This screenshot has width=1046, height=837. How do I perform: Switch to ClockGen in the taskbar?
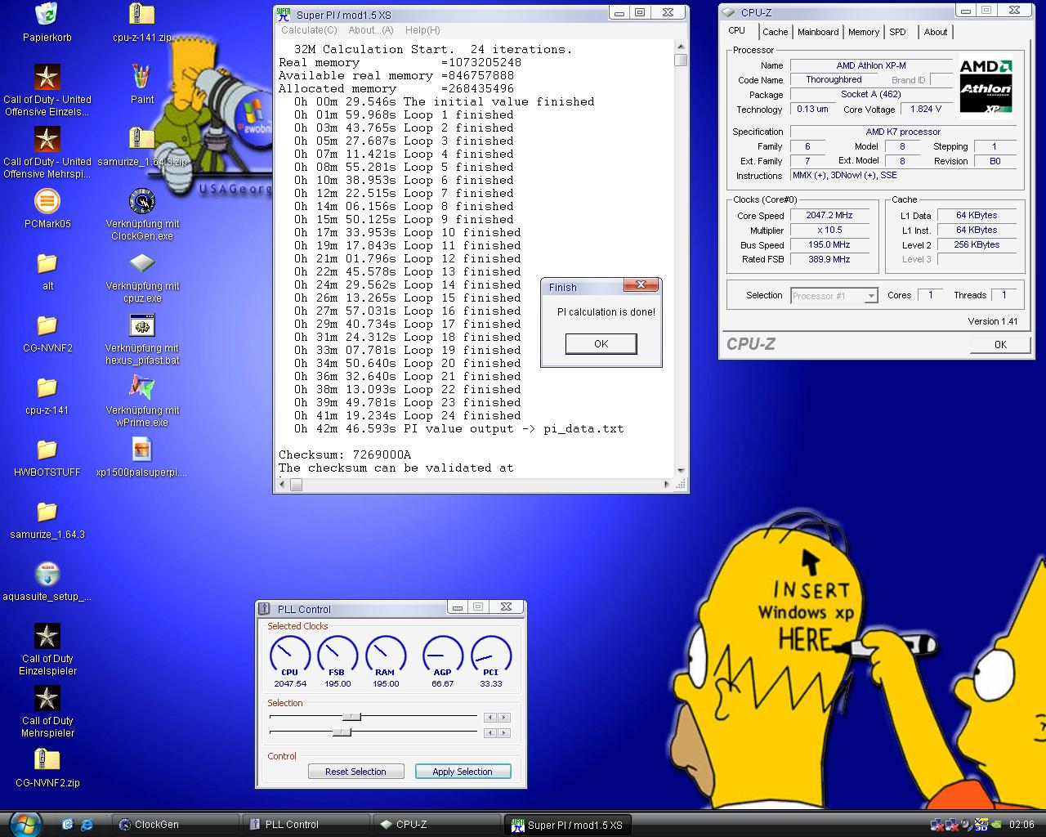[174, 824]
